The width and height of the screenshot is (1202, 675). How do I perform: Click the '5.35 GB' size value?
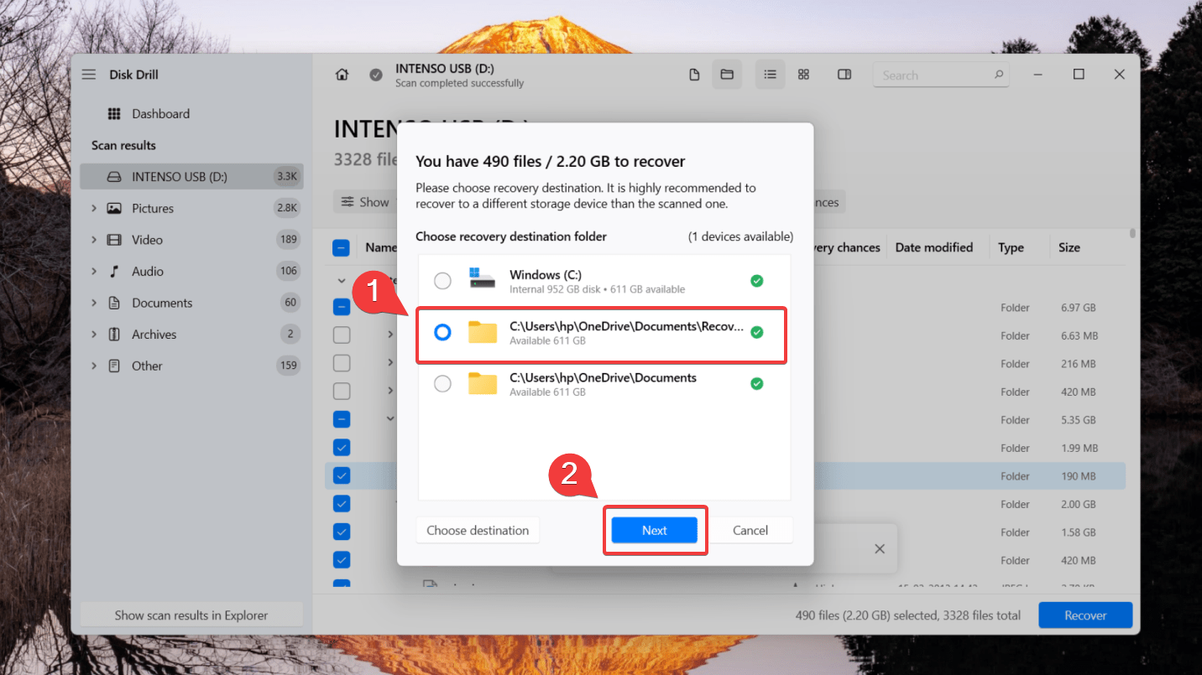pyautogui.click(x=1077, y=420)
